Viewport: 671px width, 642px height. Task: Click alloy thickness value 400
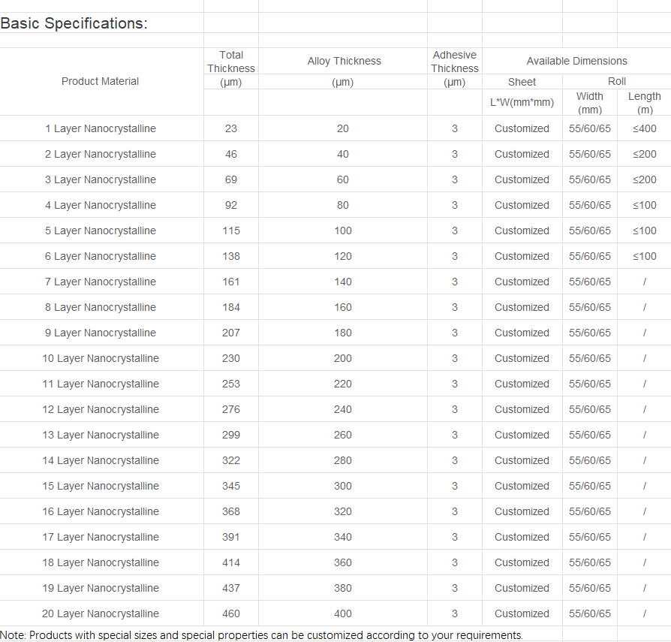pyautogui.click(x=342, y=613)
